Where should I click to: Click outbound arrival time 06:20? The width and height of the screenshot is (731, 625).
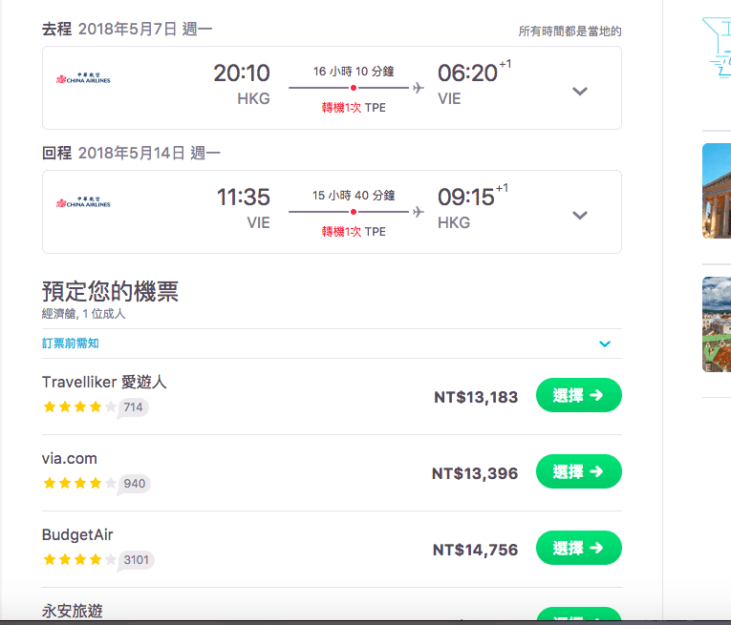coord(467,73)
